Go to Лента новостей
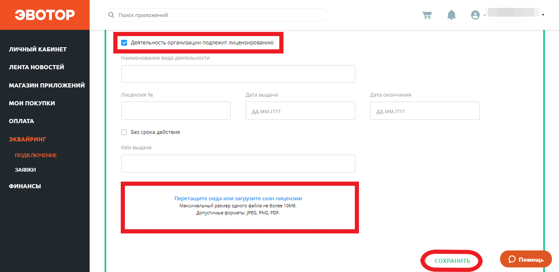Viewport: 559px width, 272px height. pos(37,67)
